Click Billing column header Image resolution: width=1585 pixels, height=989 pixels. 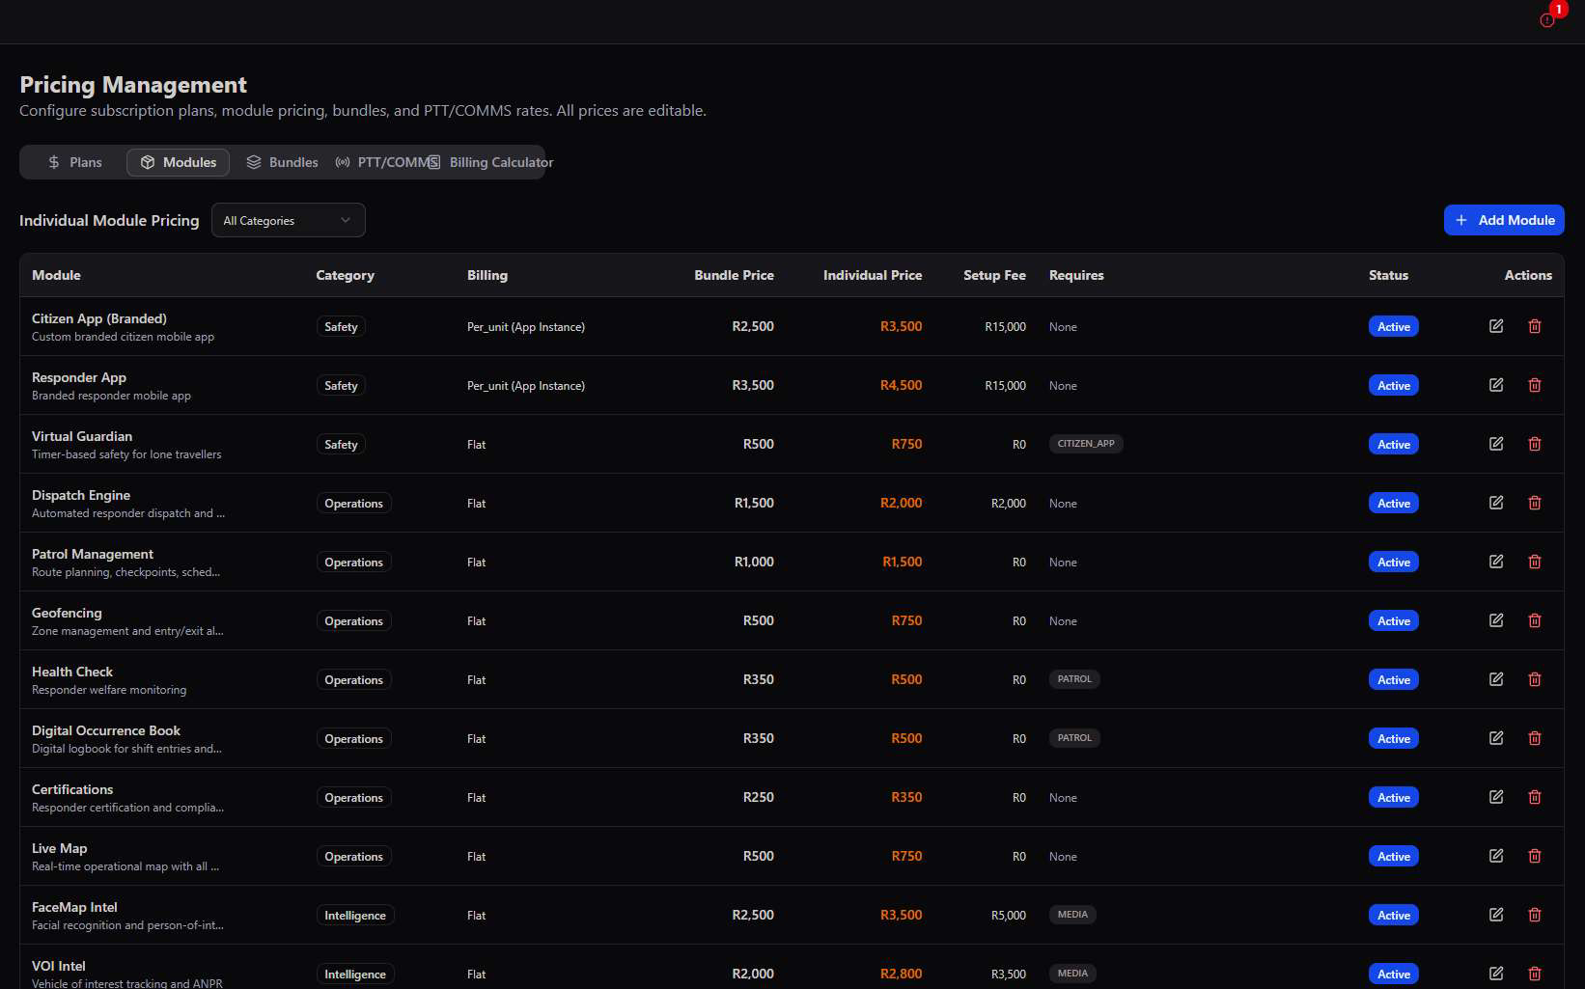[487, 275]
